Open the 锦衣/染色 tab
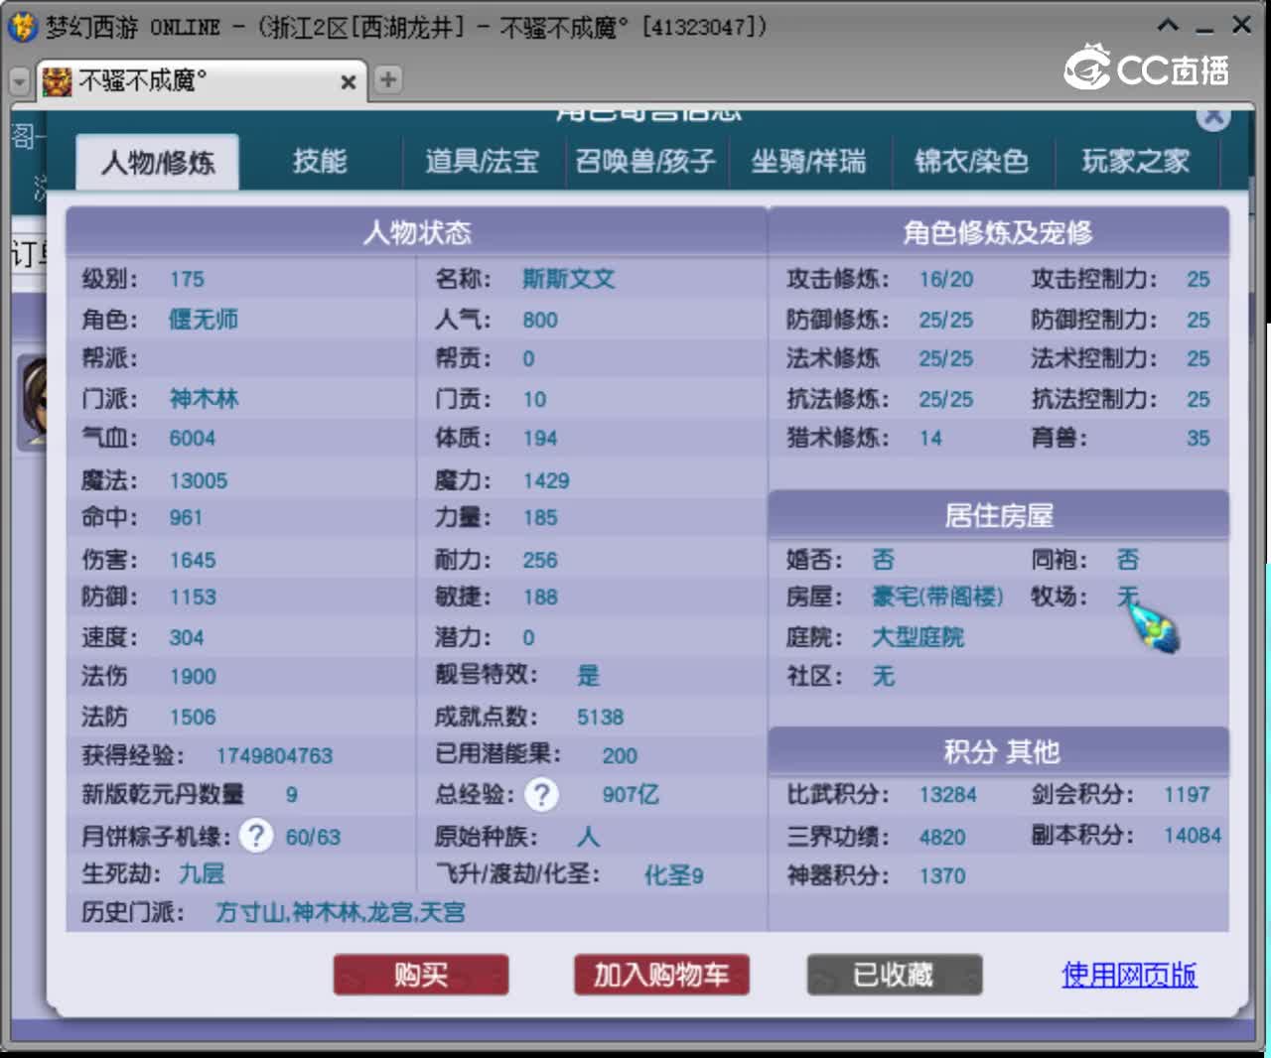Viewport: 1271px width, 1058px height. click(x=971, y=161)
